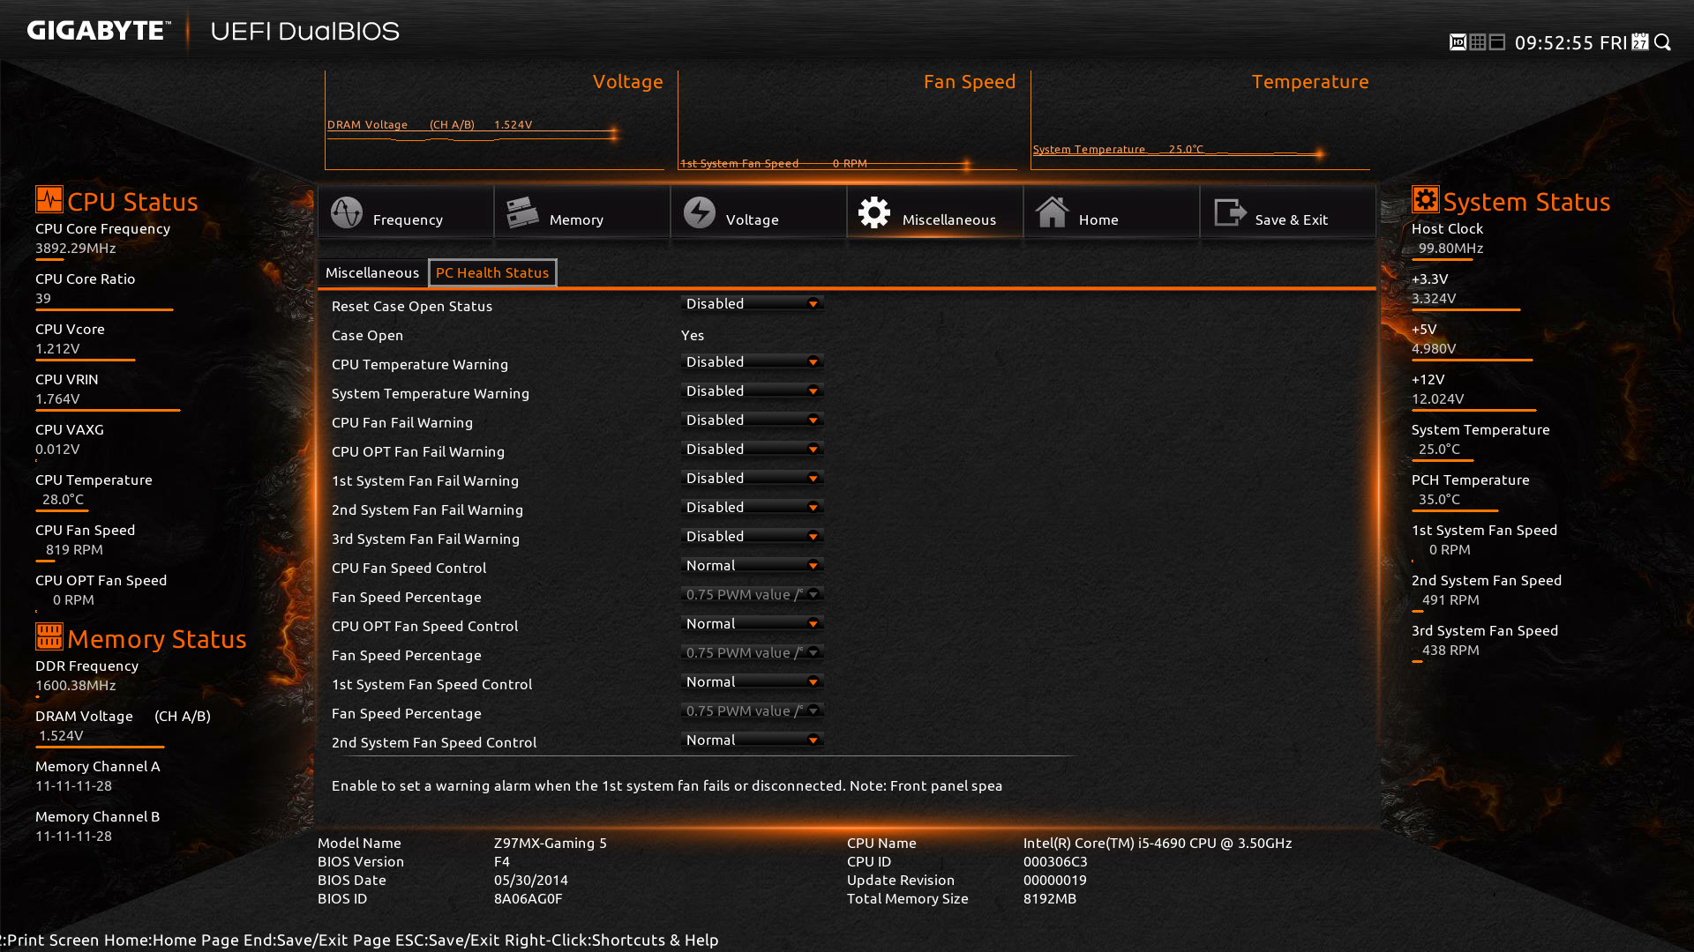
Task: Open the Voltage menu tab
Action: coord(759,212)
